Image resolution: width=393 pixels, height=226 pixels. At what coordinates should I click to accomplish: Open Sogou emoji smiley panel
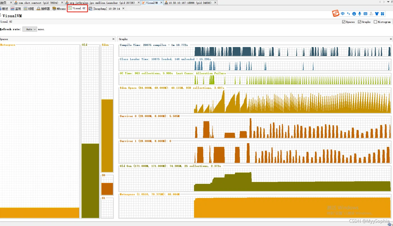click(354, 13)
